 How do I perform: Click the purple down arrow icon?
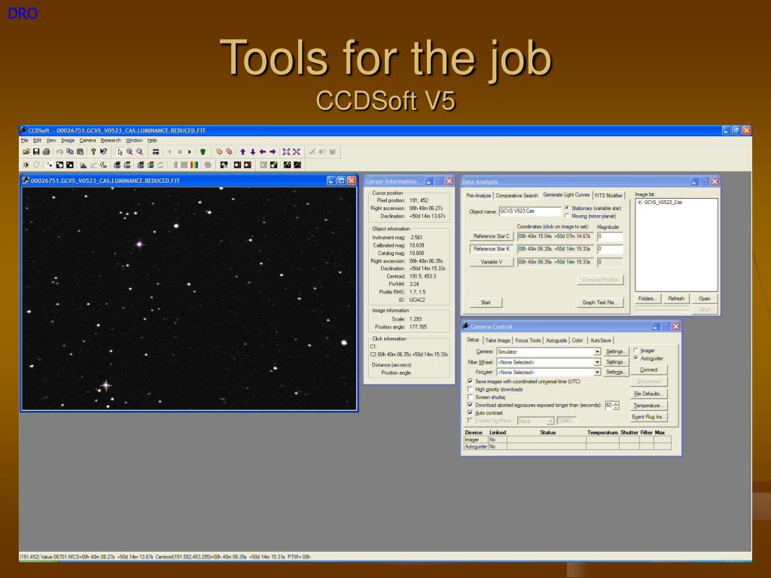253,152
